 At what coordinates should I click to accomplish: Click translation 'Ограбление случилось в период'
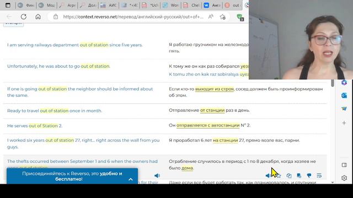pyautogui.click(x=243, y=164)
